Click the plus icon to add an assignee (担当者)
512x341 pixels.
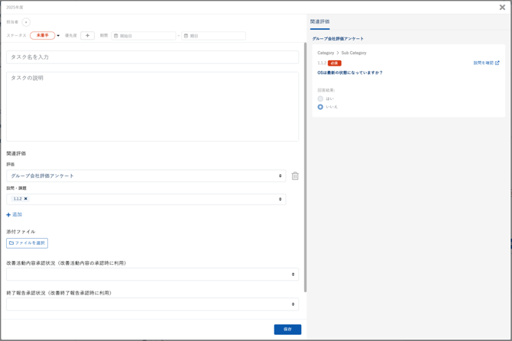pyautogui.click(x=26, y=22)
